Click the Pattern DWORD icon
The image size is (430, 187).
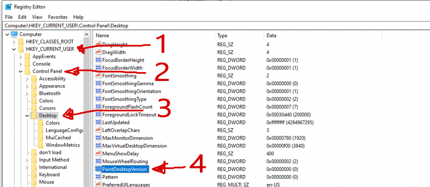tap(98, 177)
